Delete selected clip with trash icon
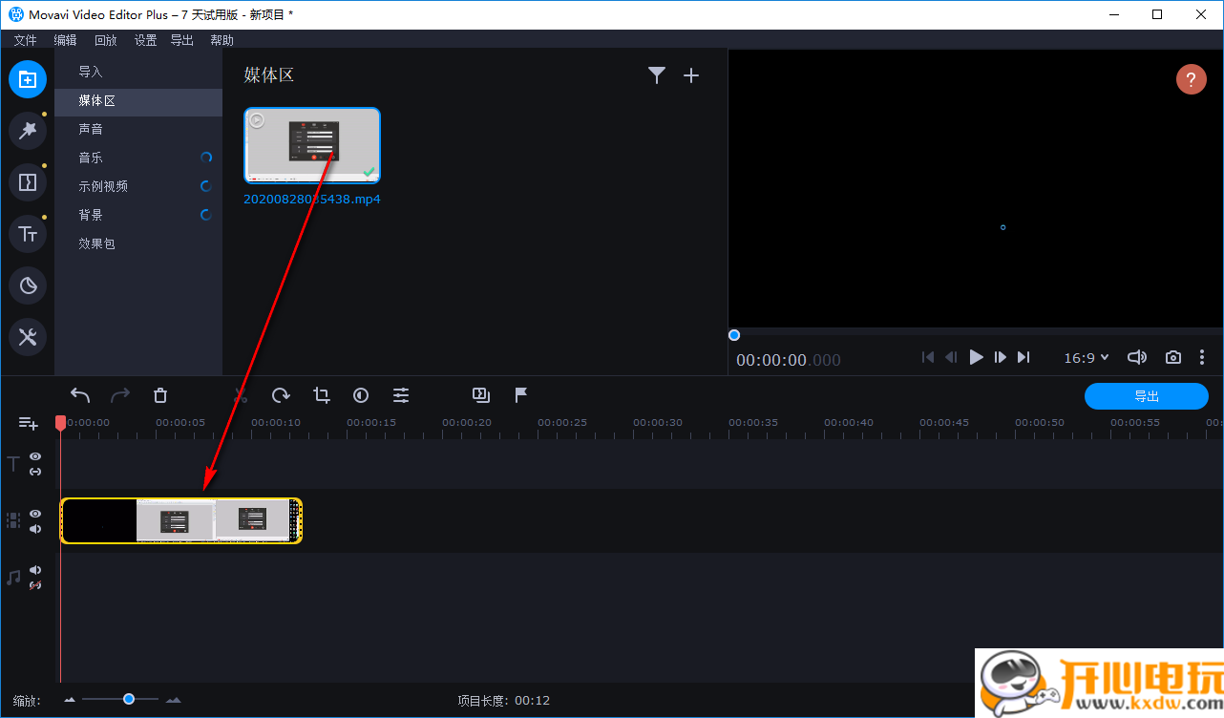1224x718 pixels. (x=160, y=395)
